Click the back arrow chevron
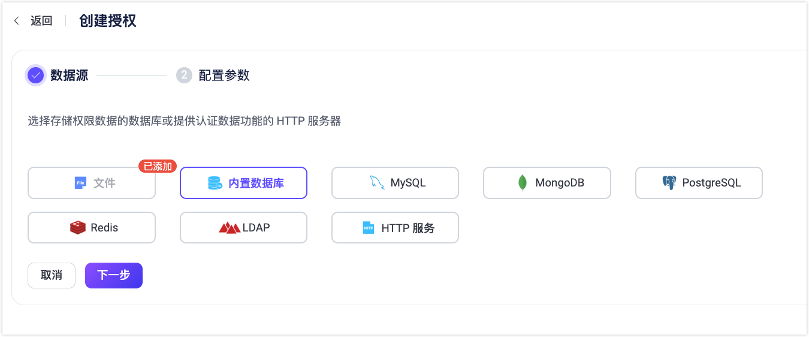809x337 pixels. (x=17, y=21)
